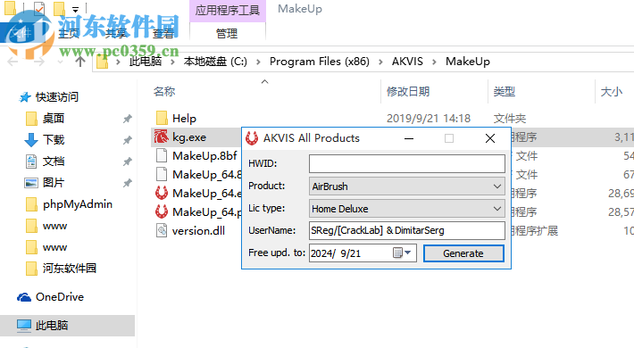Click the Generate button
The height and width of the screenshot is (348, 634).
(463, 253)
